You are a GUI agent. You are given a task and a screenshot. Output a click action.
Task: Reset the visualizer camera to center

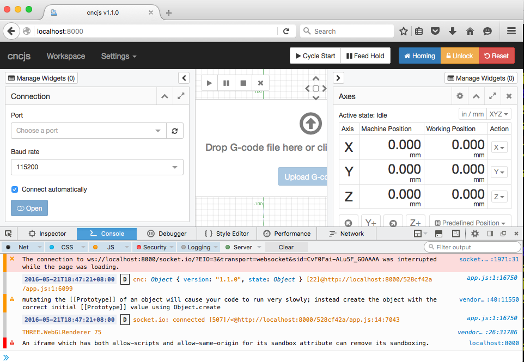[x=316, y=89]
